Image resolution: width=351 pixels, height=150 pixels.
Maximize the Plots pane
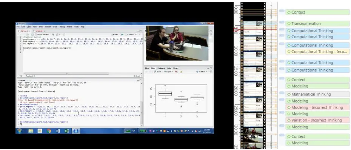point(211,68)
